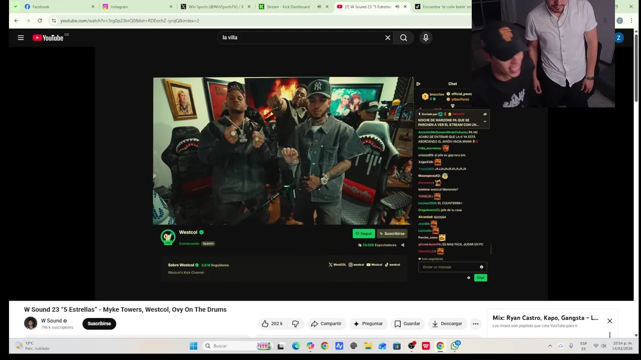This screenshot has width=641, height=360.
Task: Open the W Sound channel avatar
Action: [31, 323]
